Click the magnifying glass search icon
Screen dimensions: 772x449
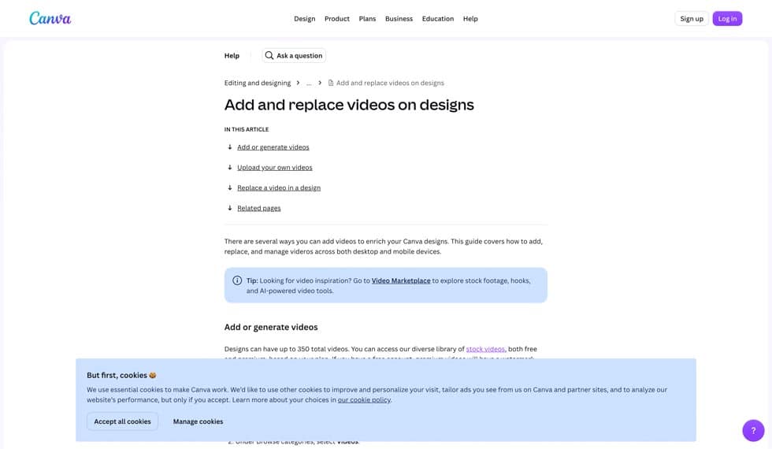(269, 56)
